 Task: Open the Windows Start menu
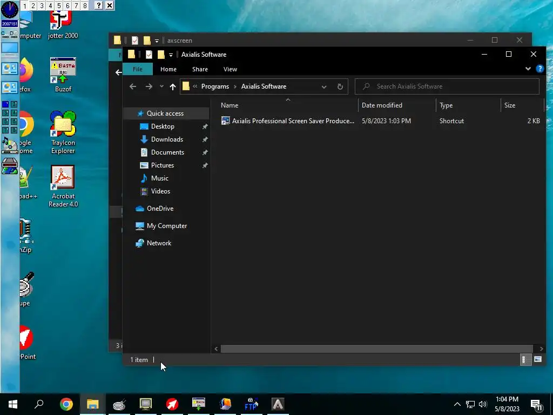13,404
